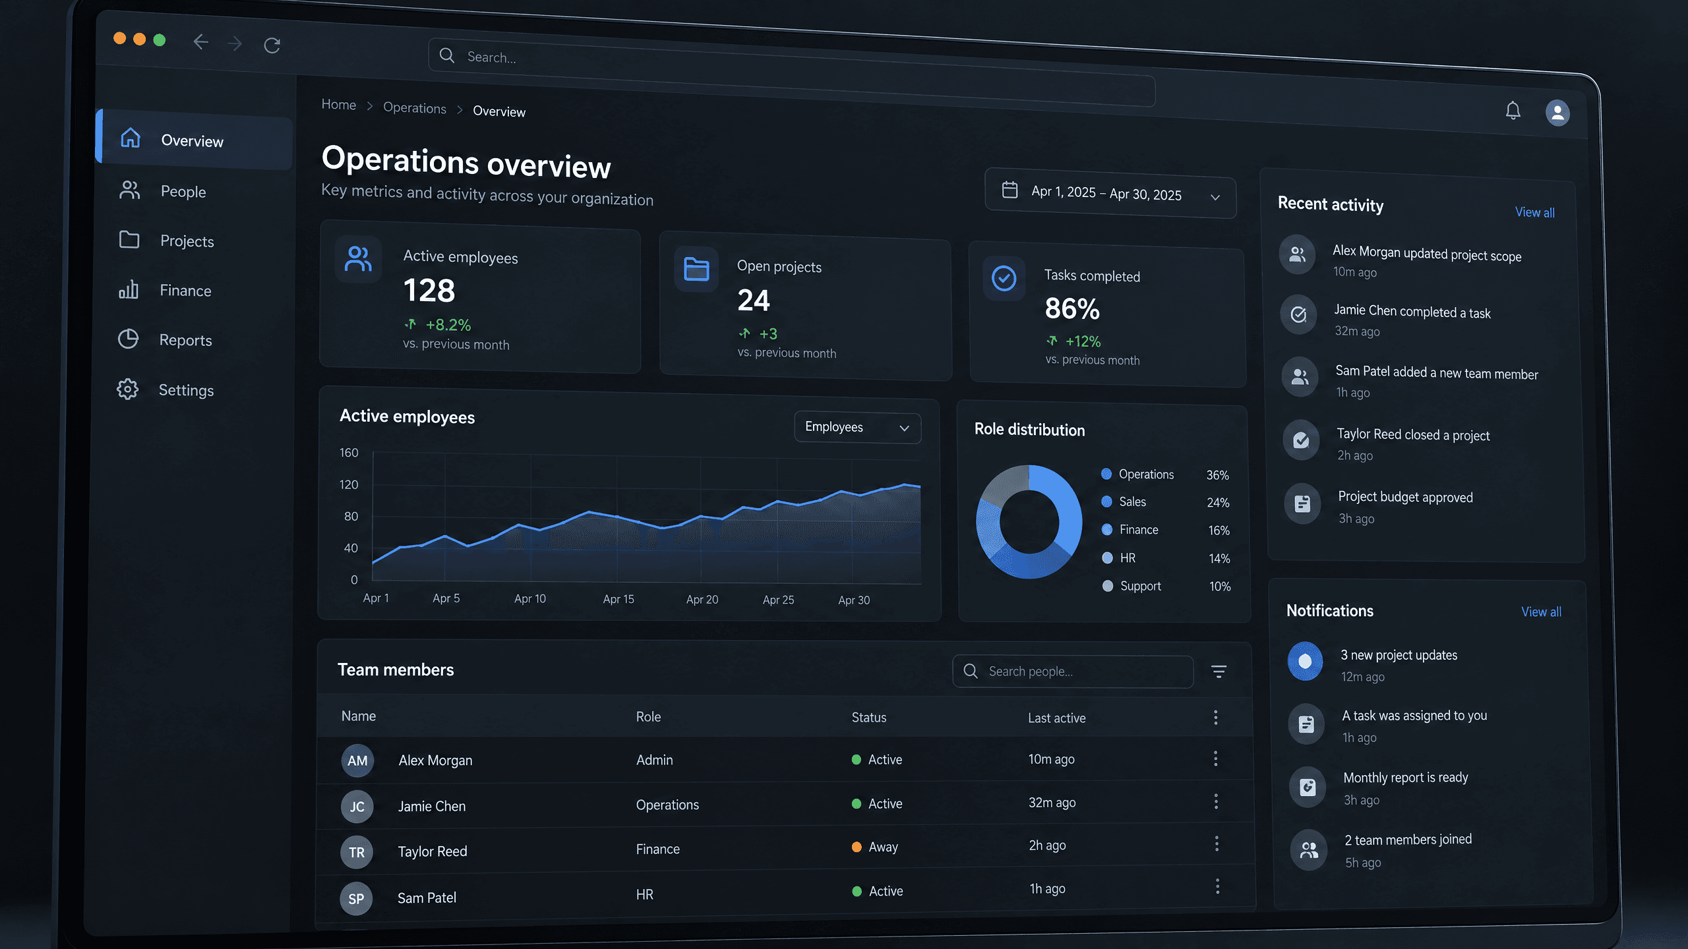This screenshot has width=1688, height=949.
Task: Click the Jamie Chen Operations role cell
Action: click(x=667, y=805)
